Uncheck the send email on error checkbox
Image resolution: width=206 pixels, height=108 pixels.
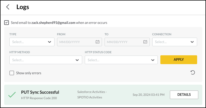(x=7, y=23)
